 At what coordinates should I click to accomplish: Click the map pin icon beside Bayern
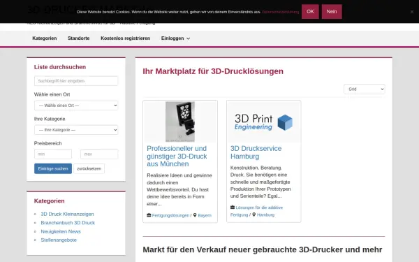pyautogui.click(x=195, y=215)
